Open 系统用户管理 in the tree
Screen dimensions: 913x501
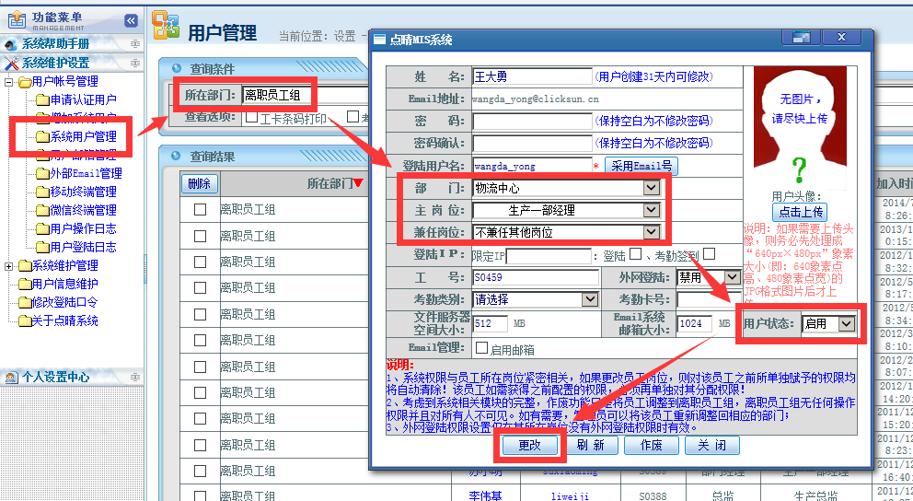[x=83, y=136]
